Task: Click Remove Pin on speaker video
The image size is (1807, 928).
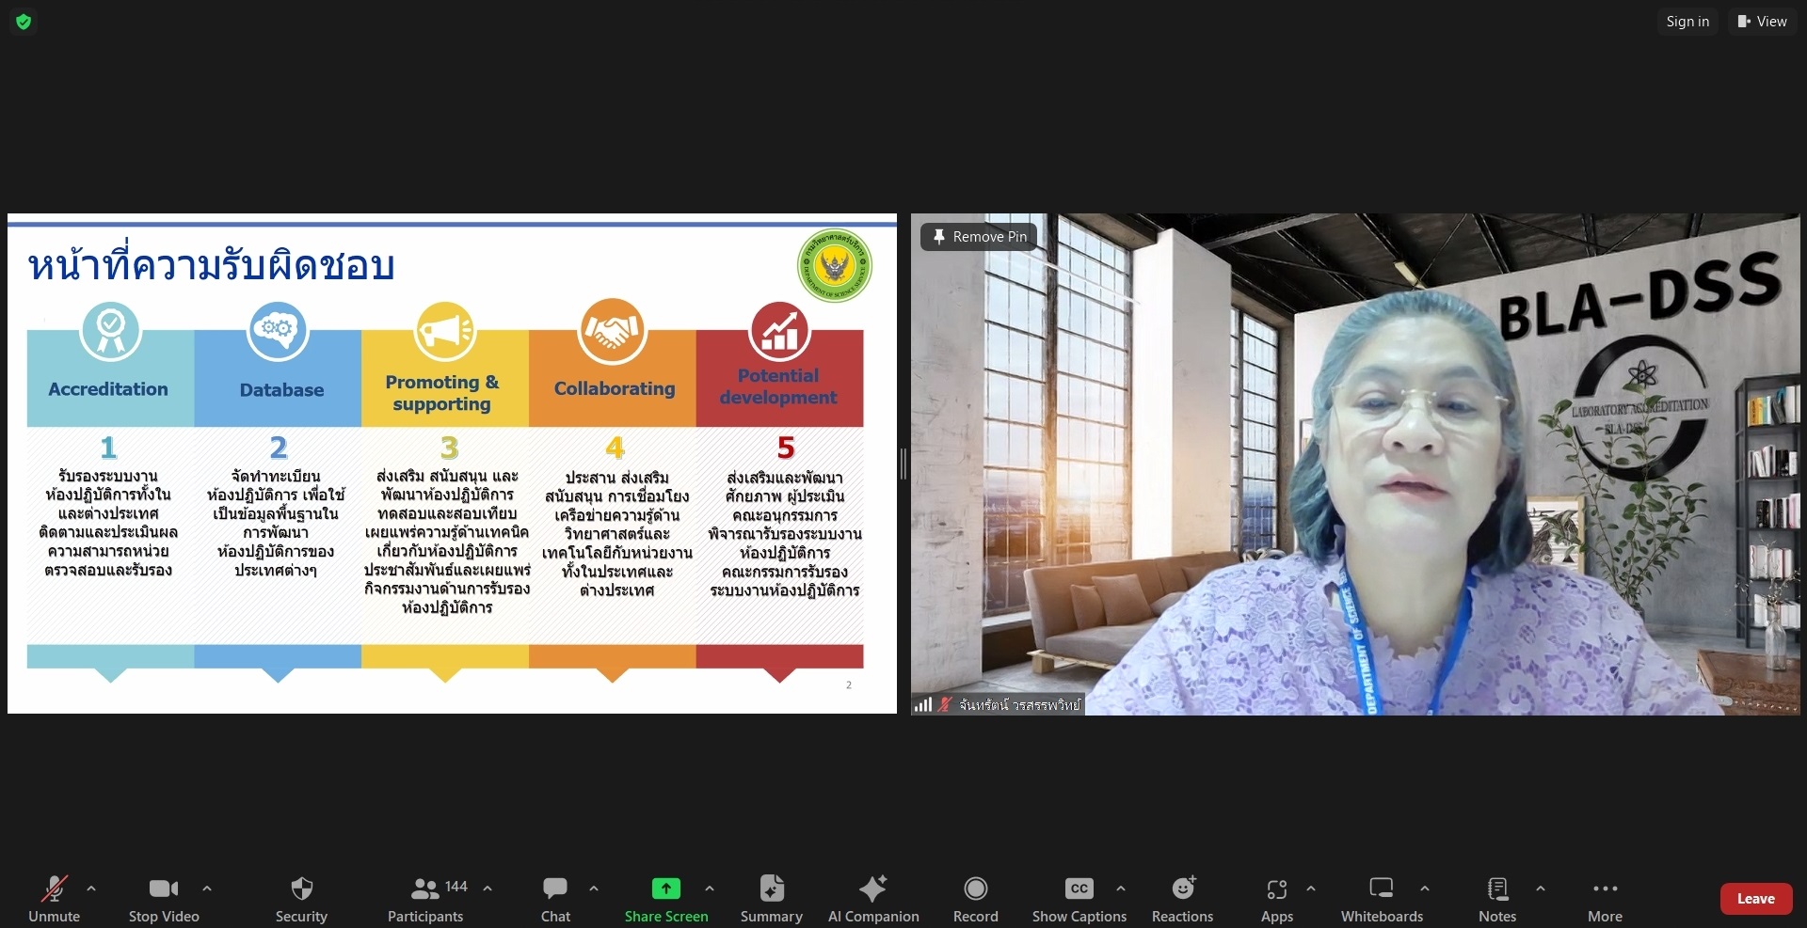Action: [x=979, y=237]
